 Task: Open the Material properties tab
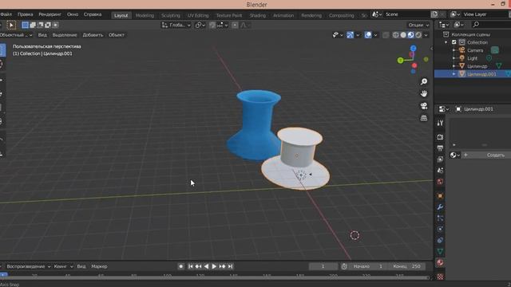(440, 262)
